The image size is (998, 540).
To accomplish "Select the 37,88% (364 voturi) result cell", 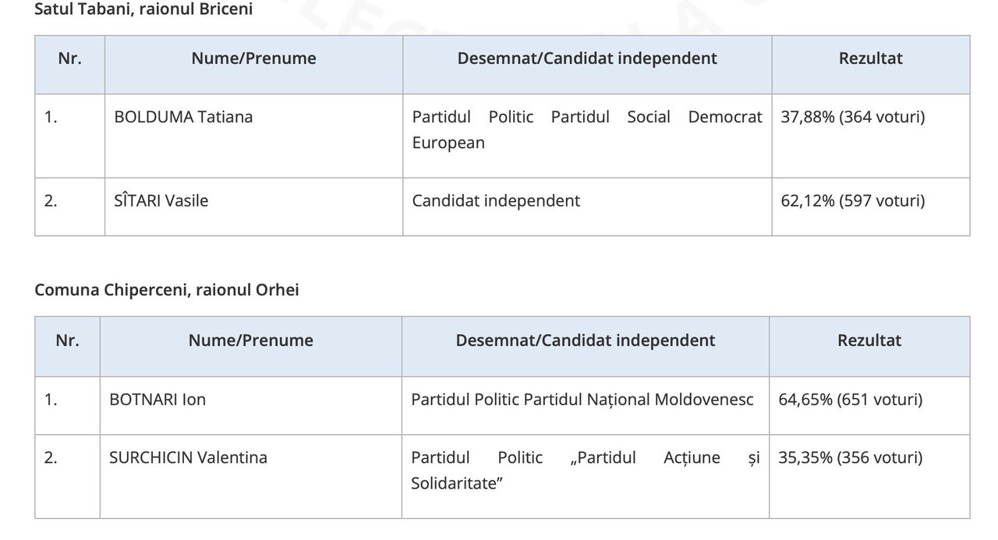I will (x=871, y=136).
